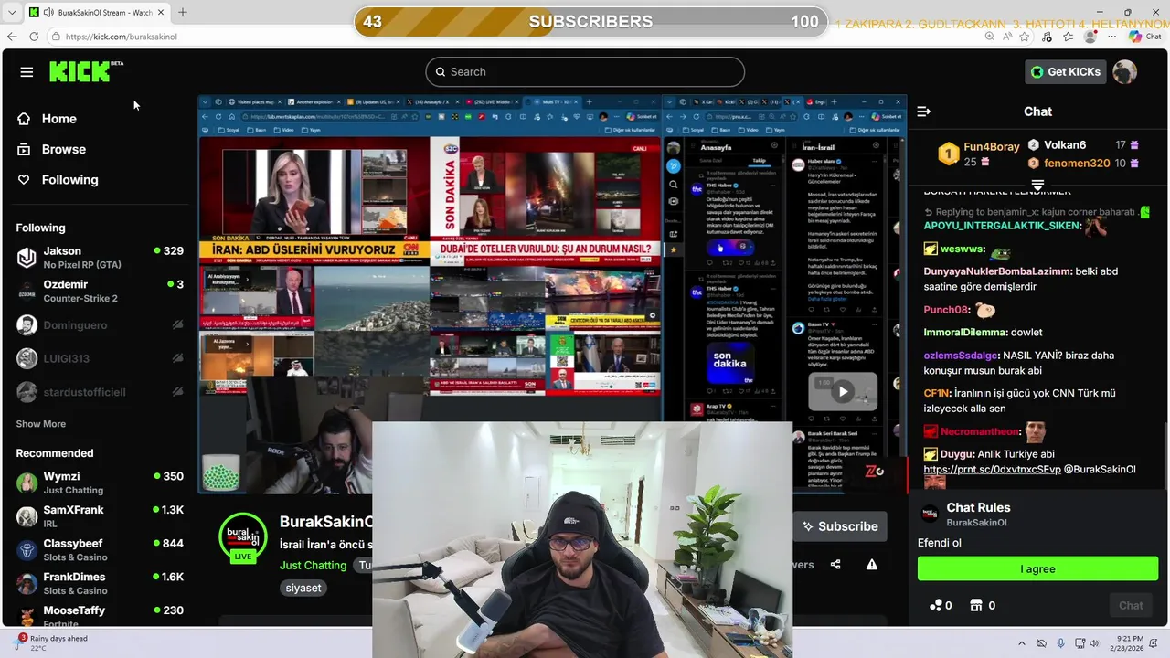This screenshot has height=658, width=1170.
Task: Open Ozdemir's channel in Following list
Action: pyautogui.click(x=100, y=292)
